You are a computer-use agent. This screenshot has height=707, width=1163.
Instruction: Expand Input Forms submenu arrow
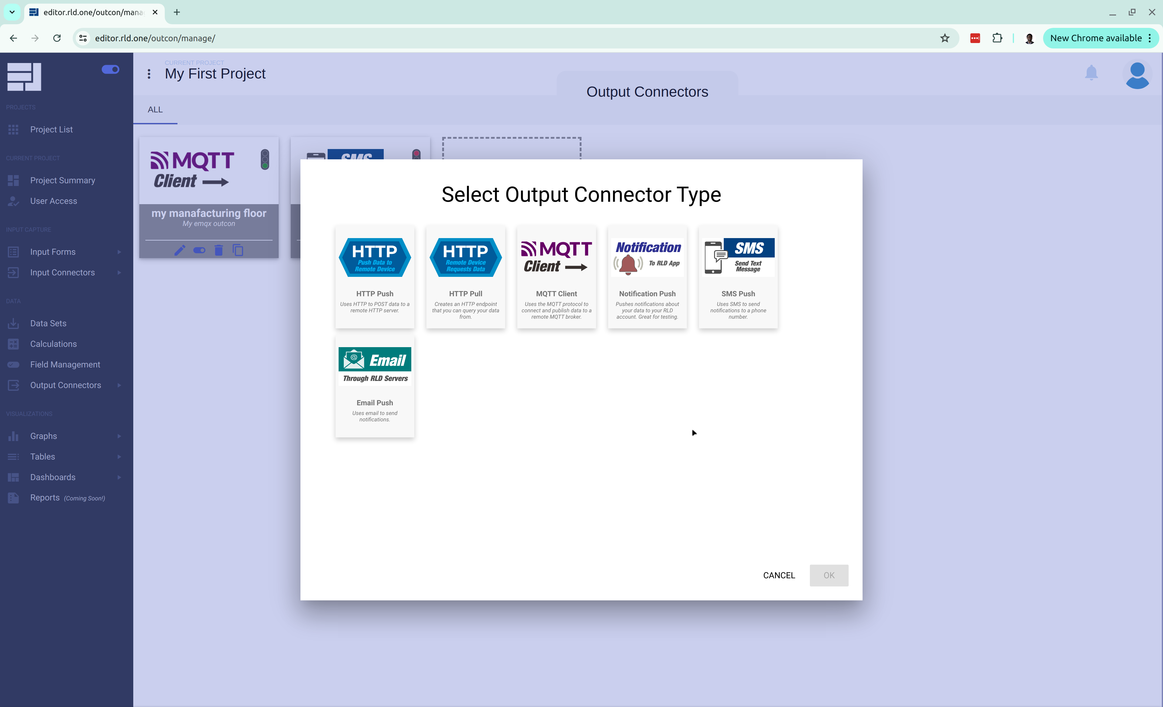click(x=119, y=252)
